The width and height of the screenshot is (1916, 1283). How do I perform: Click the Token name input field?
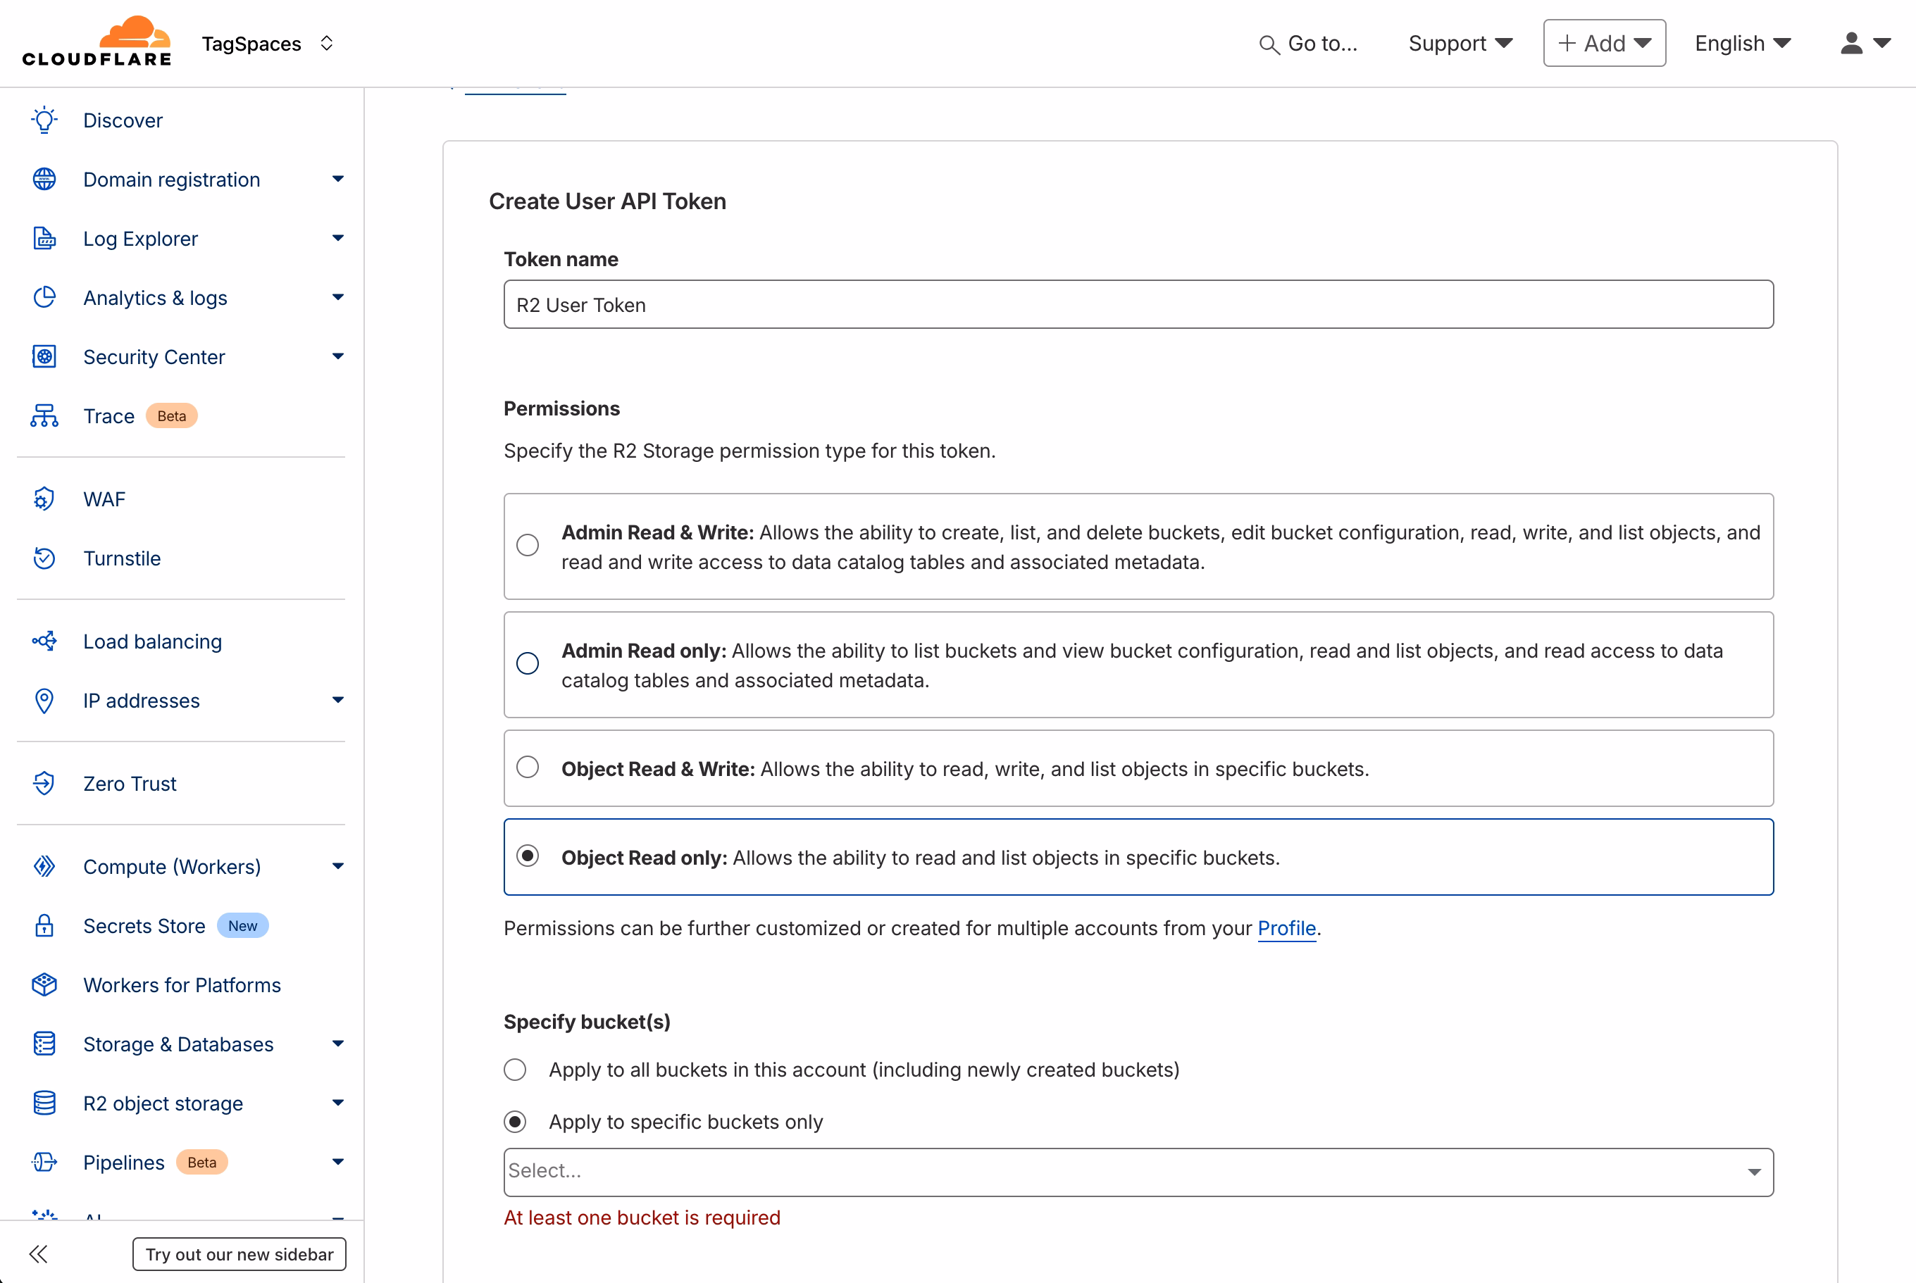1138,303
